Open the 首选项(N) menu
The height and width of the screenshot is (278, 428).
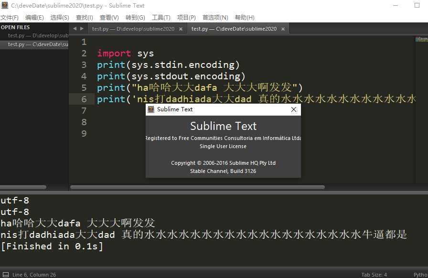(x=215, y=18)
